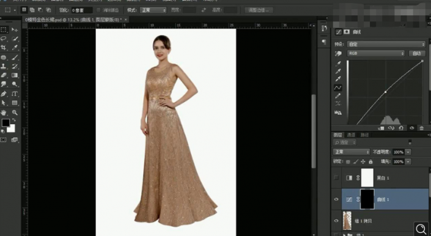Select the Lasso tool

click(x=4, y=39)
